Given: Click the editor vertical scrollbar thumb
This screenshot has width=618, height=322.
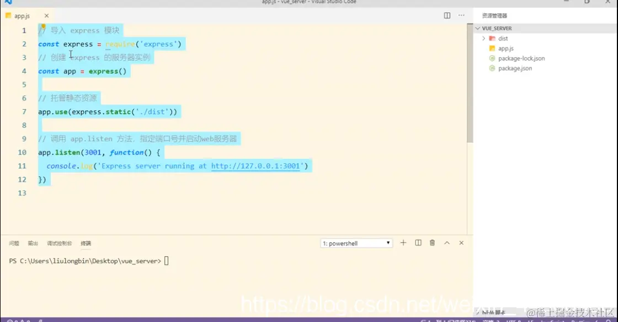Looking at the screenshot, I should click(470, 83).
